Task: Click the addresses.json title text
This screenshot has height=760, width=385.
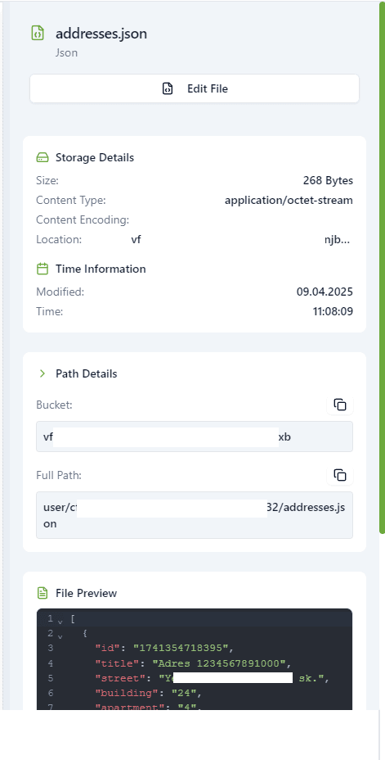Action: 101,34
